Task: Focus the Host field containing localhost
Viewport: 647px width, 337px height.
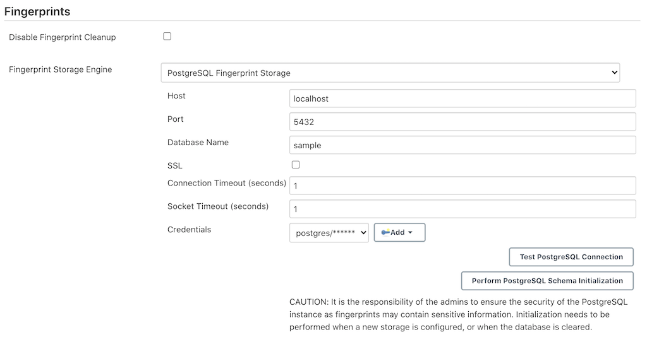Action: 462,98
